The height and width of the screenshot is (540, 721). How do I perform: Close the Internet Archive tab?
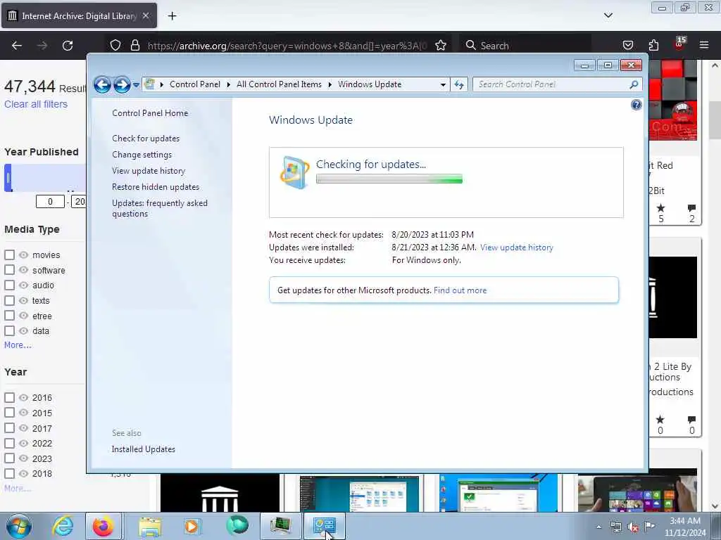tap(145, 15)
